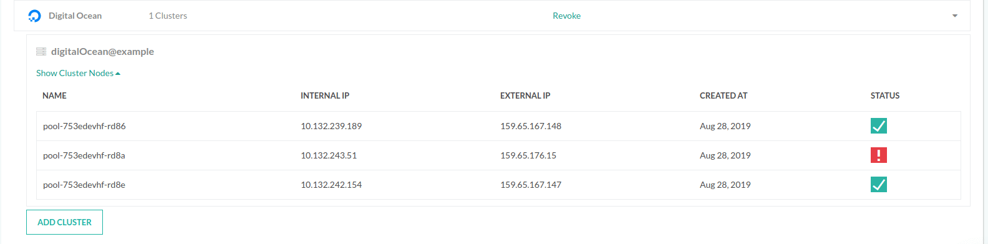Click the server icon beside digitalOcean@example
The image size is (988, 244).
pyautogui.click(x=41, y=52)
